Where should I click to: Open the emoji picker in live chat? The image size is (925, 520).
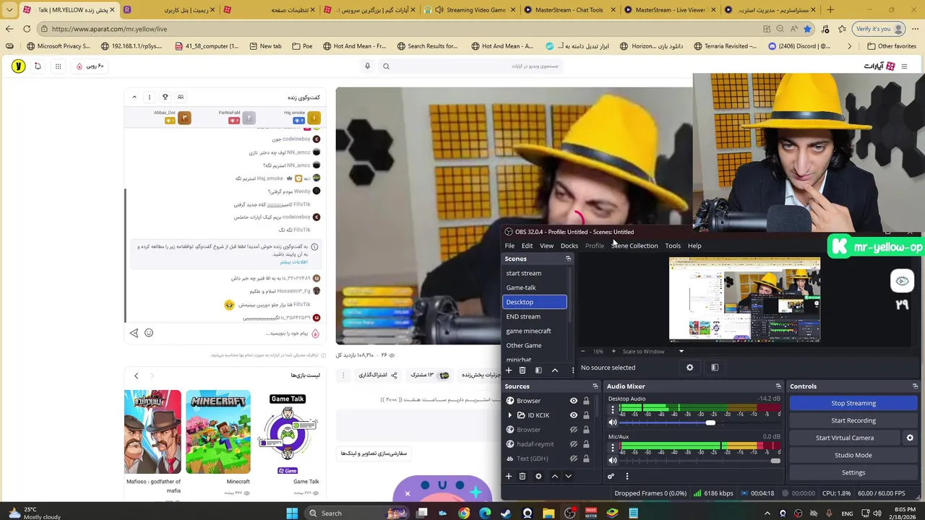tap(149, 333)
